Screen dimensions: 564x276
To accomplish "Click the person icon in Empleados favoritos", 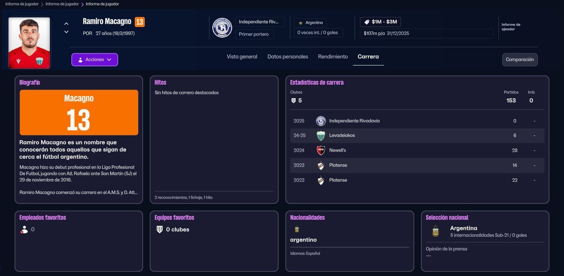I will pyautogui.click(x=24, y=230).
